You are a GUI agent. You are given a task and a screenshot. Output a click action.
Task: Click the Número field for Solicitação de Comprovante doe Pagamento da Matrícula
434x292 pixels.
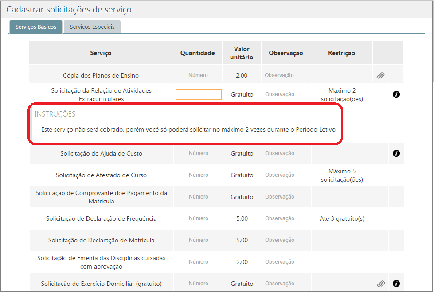(x=198, y=196)
